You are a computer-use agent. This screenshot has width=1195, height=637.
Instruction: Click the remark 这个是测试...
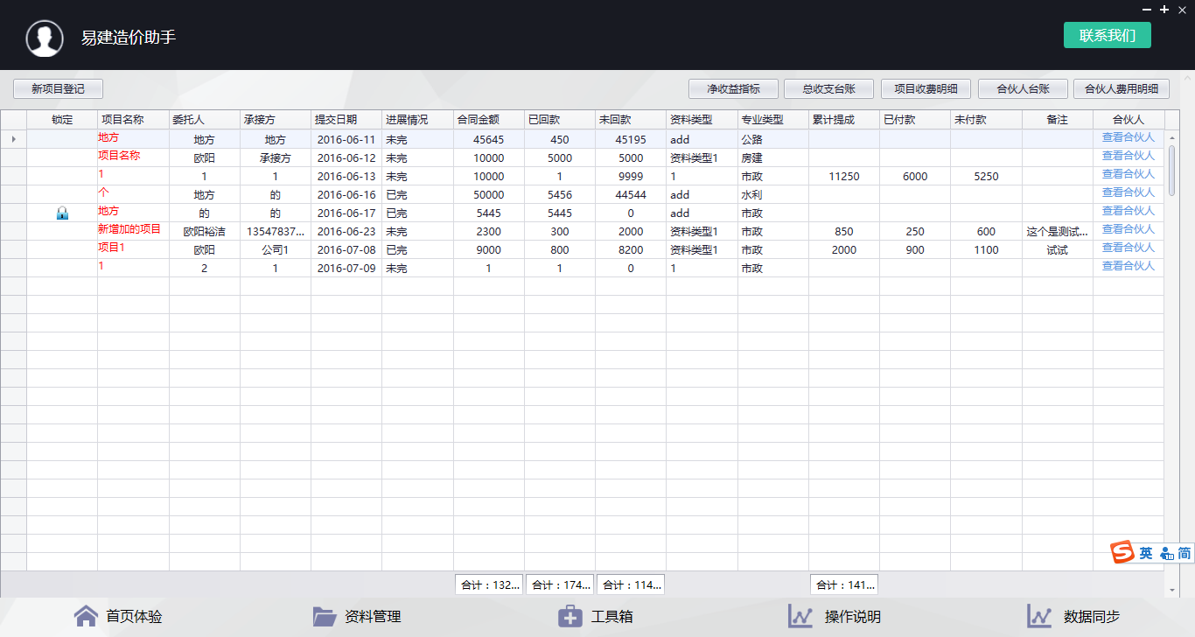(1058, 232)
